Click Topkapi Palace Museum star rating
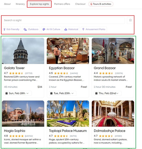This screenshot has height=149, width=142. tap(61, 136)
